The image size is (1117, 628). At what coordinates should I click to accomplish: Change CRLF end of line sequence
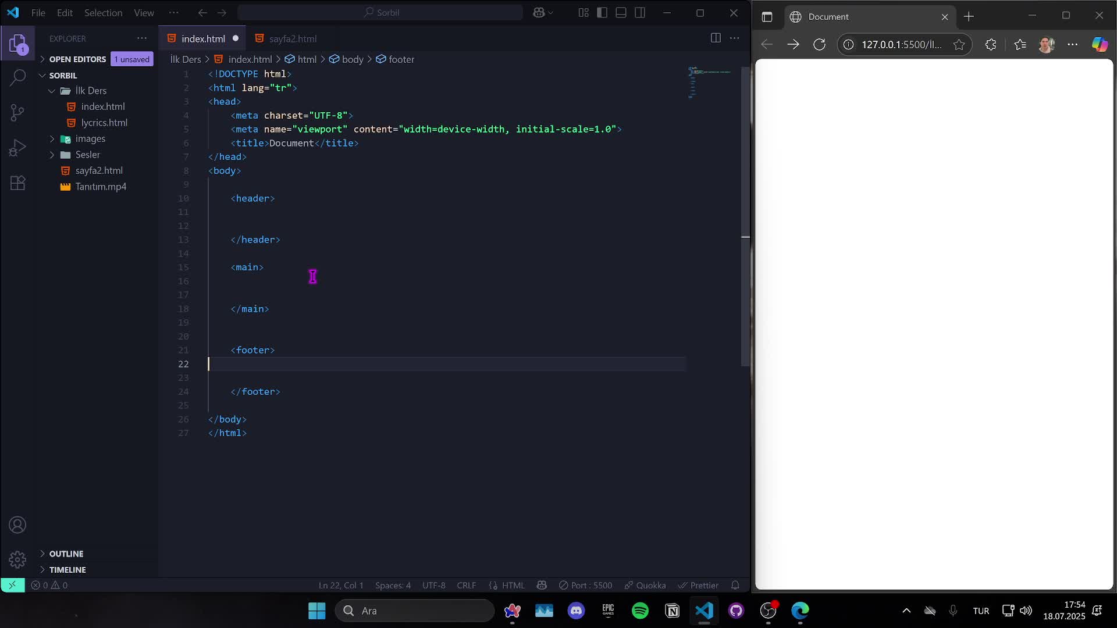466,585
